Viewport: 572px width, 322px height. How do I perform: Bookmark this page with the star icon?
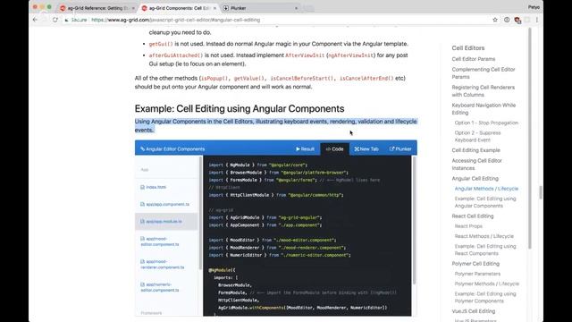click(x=495, y=20)
